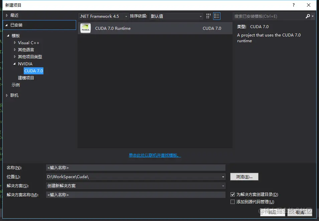The height and width of the screenshot is (221, 319).
Task: Focus the installed templates search box
Action: coord(269,16)
